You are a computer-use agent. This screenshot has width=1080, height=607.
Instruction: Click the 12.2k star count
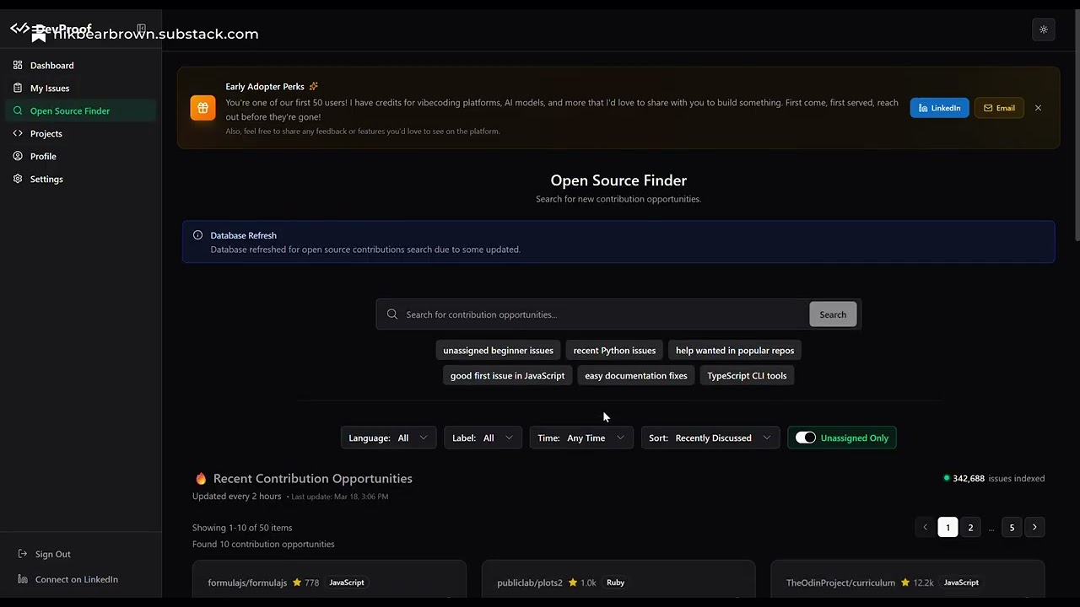point(917,583)
